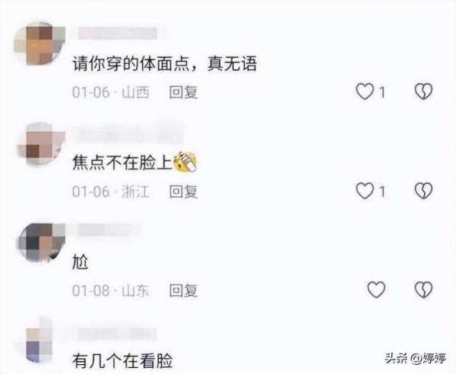Click 回复 on the 01-06 山西 comment
Viewport: 456px width, 374px height.
[x=183, y=92]
